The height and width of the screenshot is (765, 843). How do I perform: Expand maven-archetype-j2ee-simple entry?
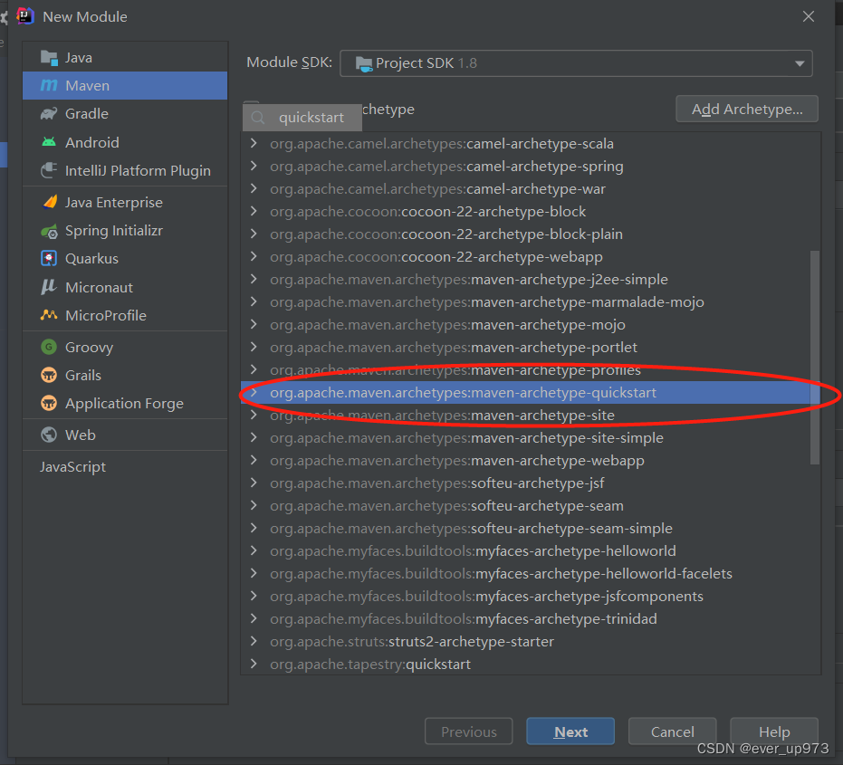point(254,279)
